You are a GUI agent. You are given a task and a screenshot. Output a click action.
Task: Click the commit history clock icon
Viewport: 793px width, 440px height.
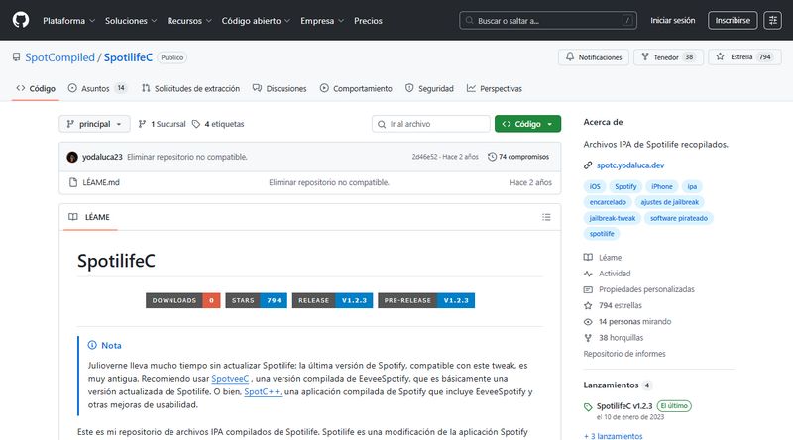493,157
